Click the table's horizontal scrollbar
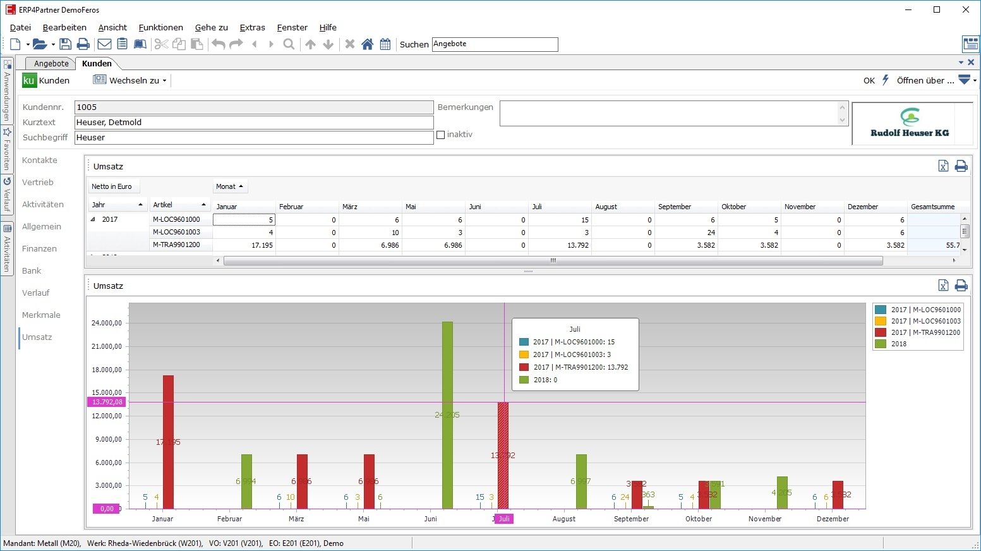The width and height of the screenshot is (981, 551). (553, 260)
